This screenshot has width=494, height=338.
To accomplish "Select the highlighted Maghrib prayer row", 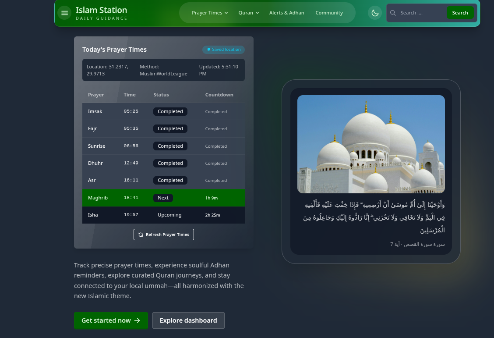I will coord(163,198).
